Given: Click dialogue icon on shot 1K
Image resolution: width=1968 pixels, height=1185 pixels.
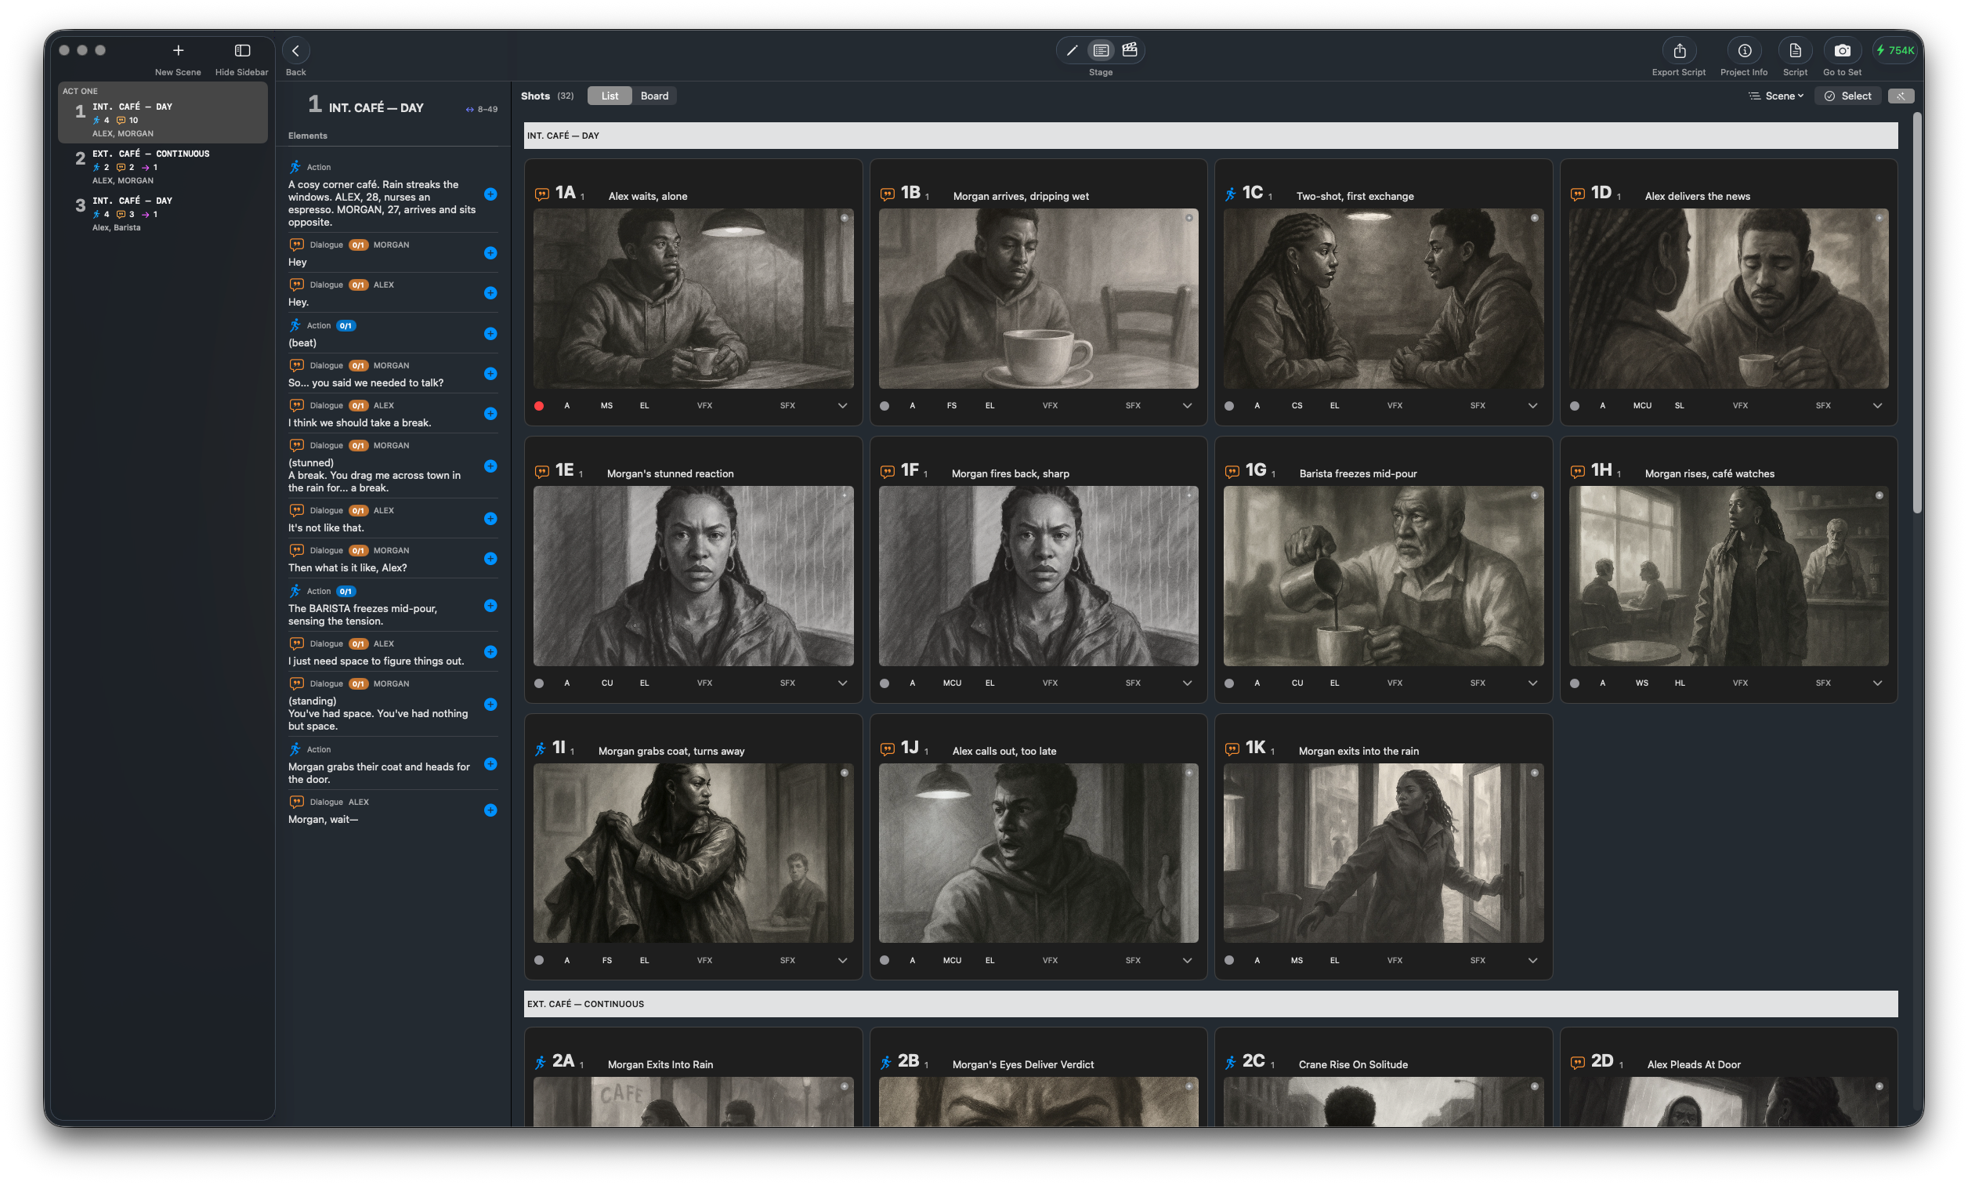Looking at the screenshot, I should pos(1232,749).
